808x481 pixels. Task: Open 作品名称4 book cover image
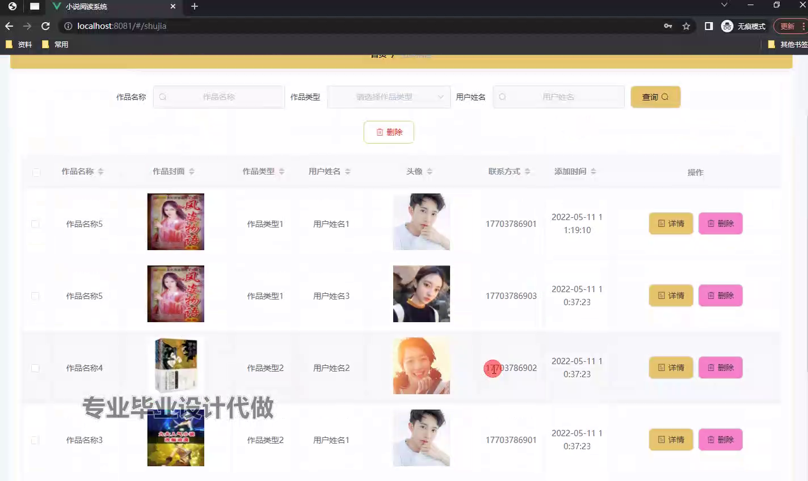pos(176,366)
